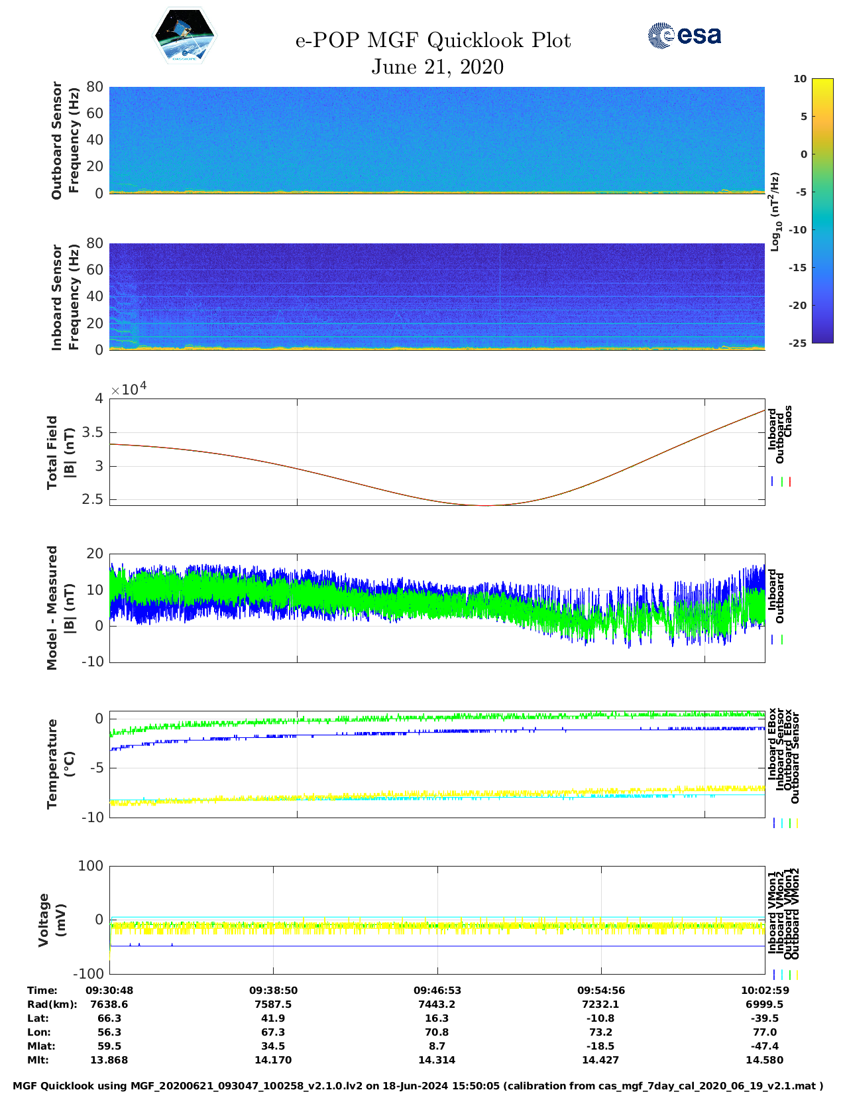Click the CASSIOPE hexagon mission logo

(x=184, y=37)
